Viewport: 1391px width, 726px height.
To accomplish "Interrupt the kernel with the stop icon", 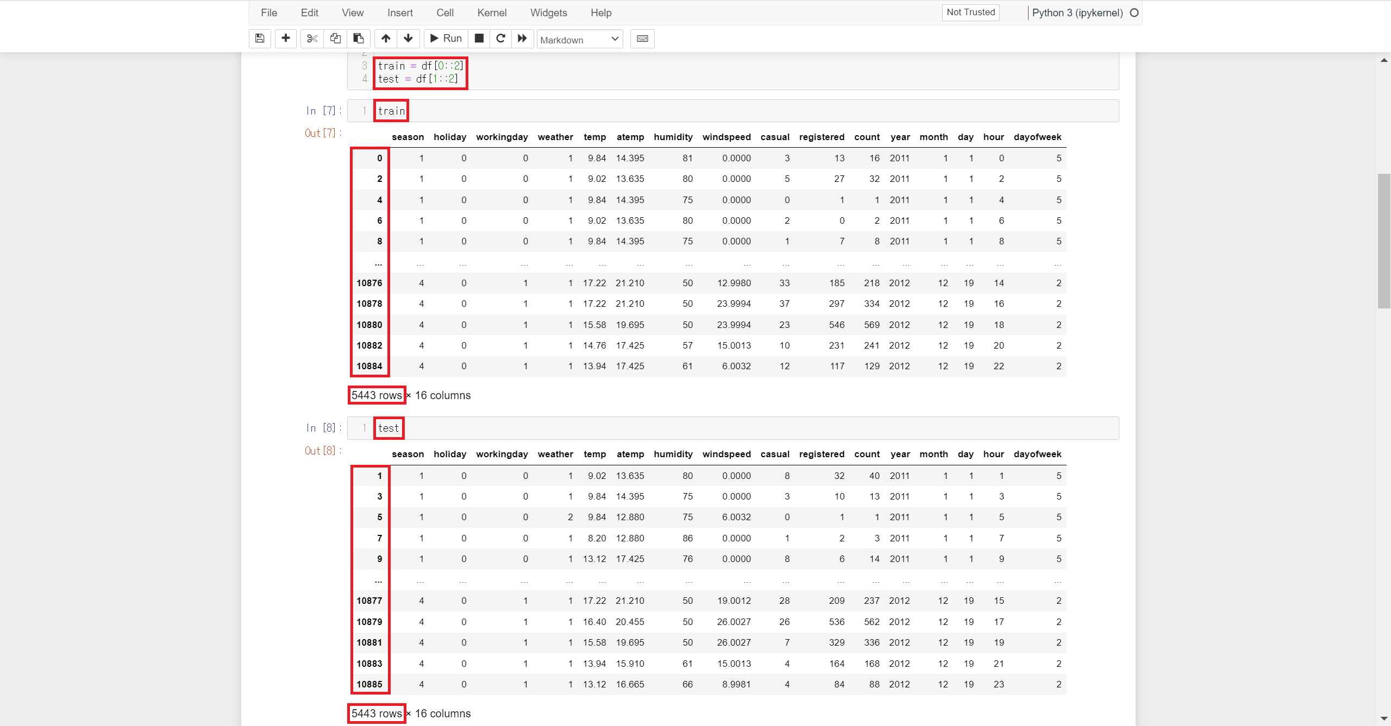I will point(479,39).
